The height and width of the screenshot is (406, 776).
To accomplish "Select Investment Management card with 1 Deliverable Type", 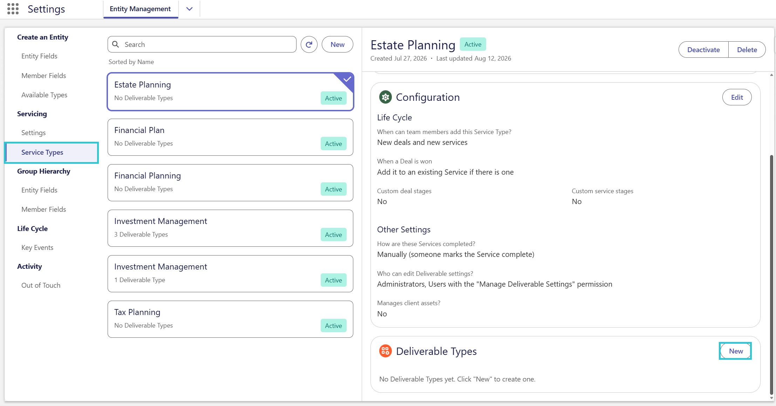I will 230,274.
